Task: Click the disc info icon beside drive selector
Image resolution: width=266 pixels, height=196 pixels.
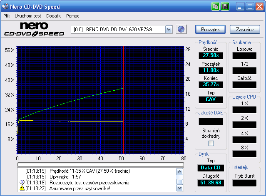Action: pos(181,29)
